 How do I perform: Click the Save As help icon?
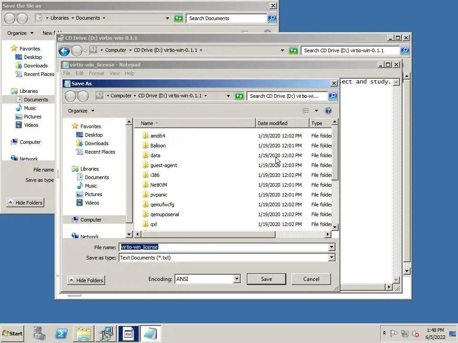click(328, 111)
